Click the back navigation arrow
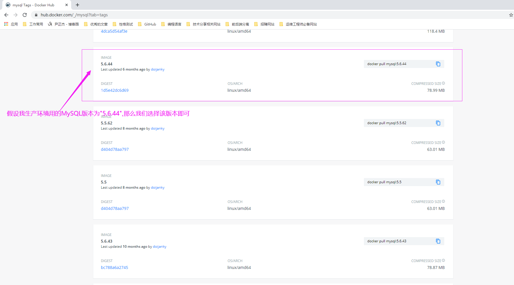 [6, 15]
